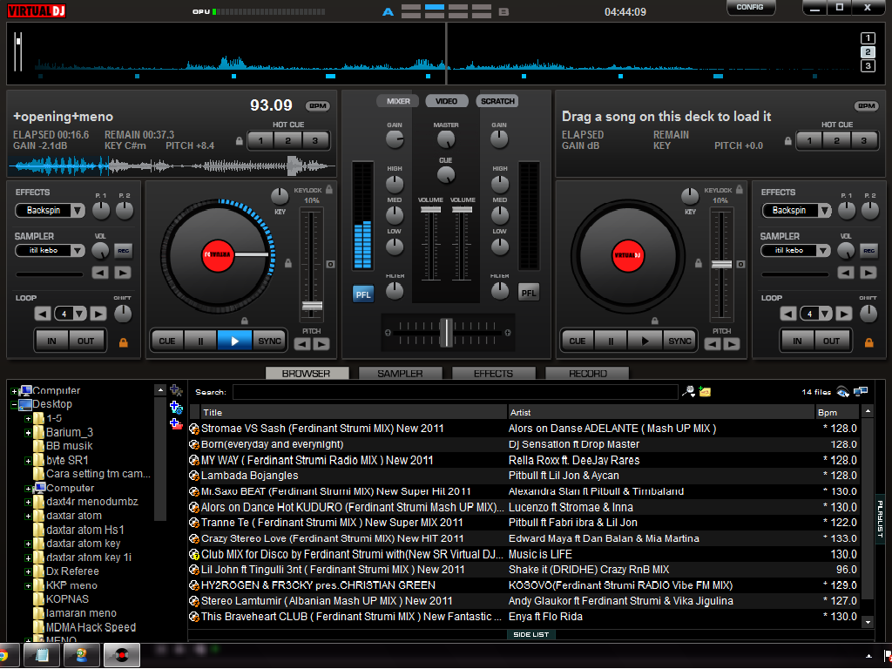The image size is (892, 669).
Task: Toggle the left channel PFL
Action: 363,294
